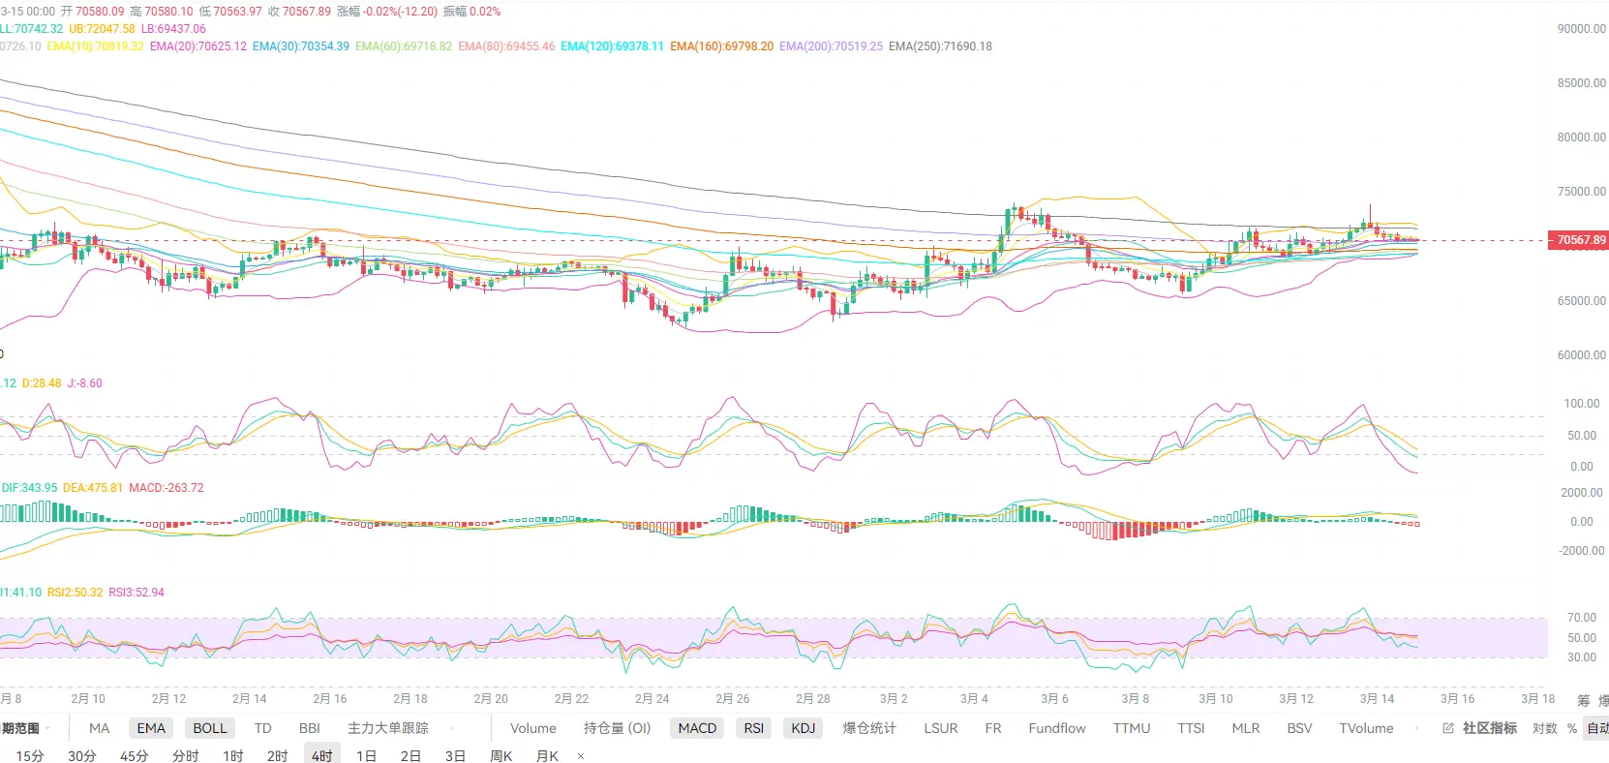Screen dimensions: 1609x763
Task: Expand more main-chart indicators after 主力大单跟踪
Action: [x=452, y=728]
